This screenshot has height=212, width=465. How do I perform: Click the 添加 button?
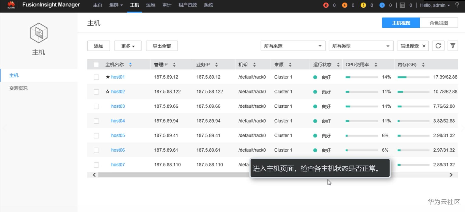click(x=98, y=46)
